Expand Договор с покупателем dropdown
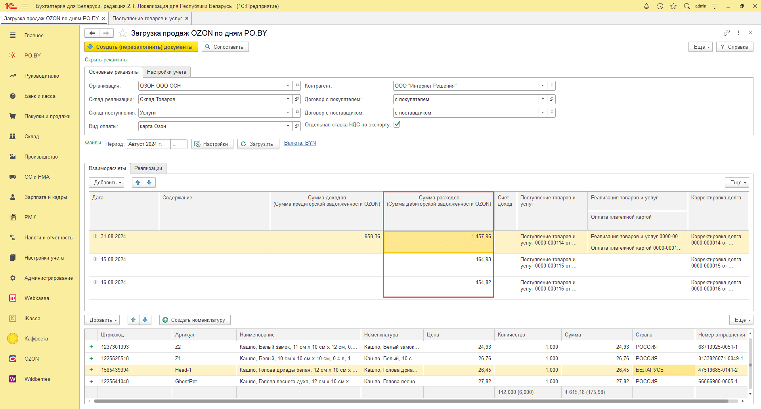761x409 pixels. (x=543, y=99)
